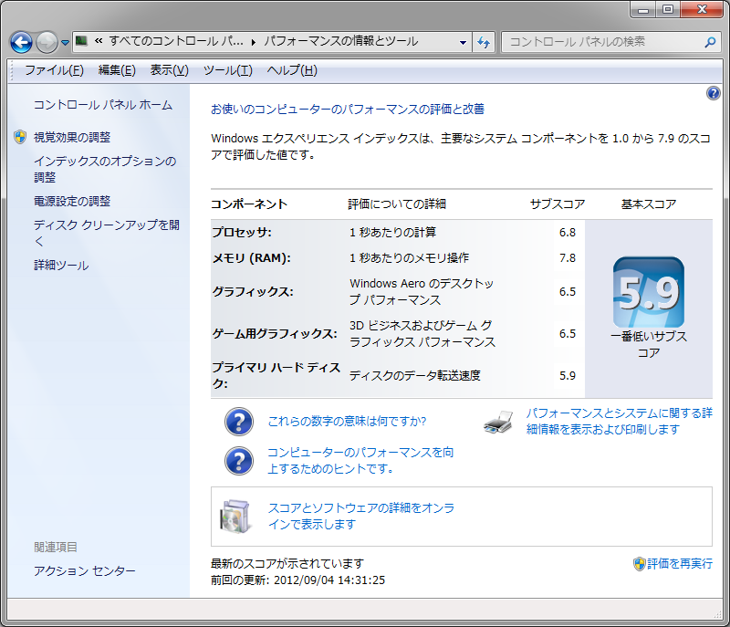Open the 表示(V) menu

click(169, 70)
